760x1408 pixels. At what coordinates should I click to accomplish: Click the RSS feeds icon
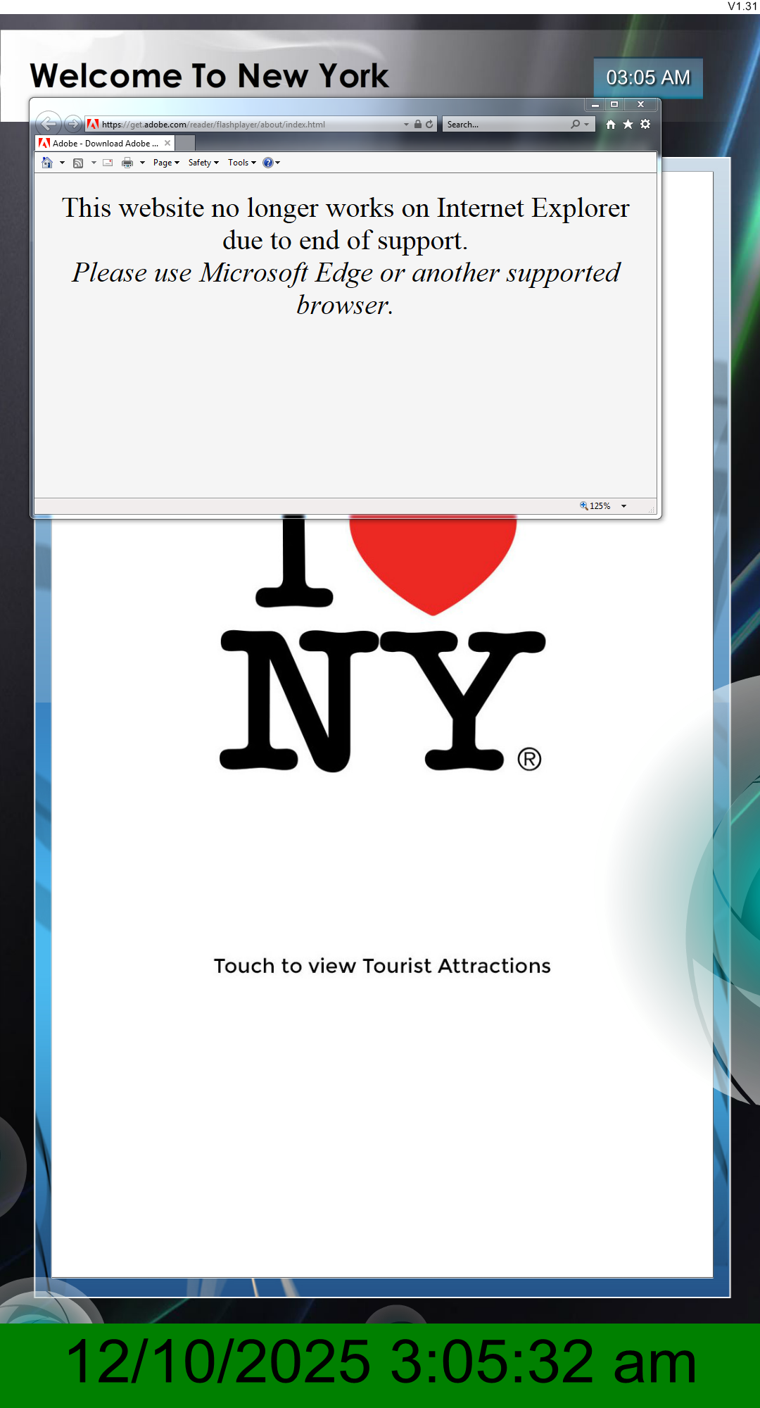coord(78,163)
